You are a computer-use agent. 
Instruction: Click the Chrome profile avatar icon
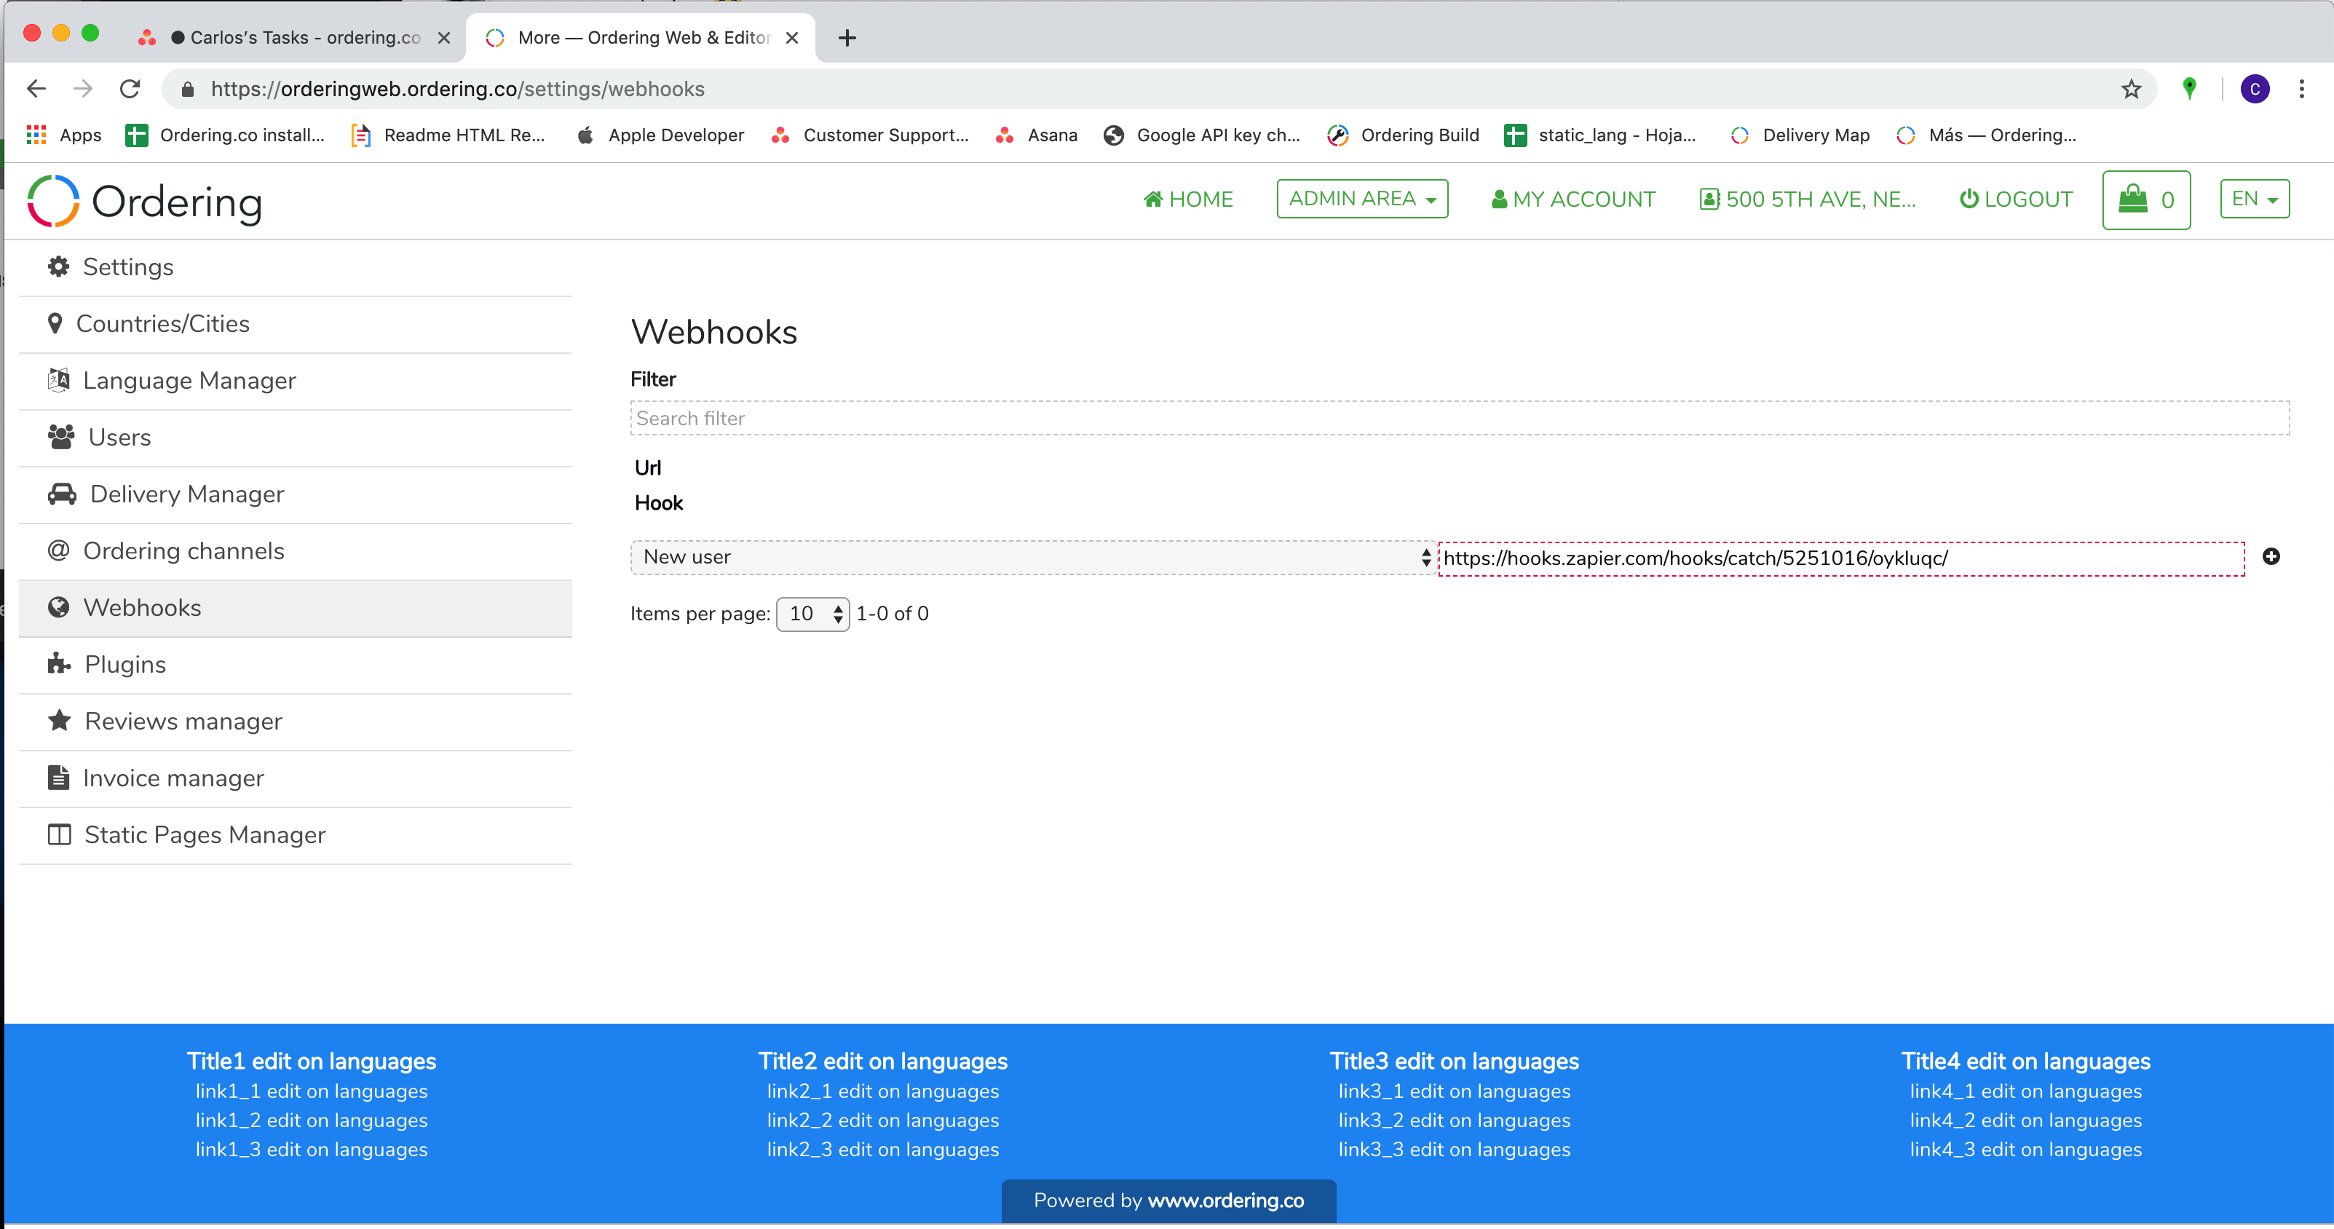2254,89
